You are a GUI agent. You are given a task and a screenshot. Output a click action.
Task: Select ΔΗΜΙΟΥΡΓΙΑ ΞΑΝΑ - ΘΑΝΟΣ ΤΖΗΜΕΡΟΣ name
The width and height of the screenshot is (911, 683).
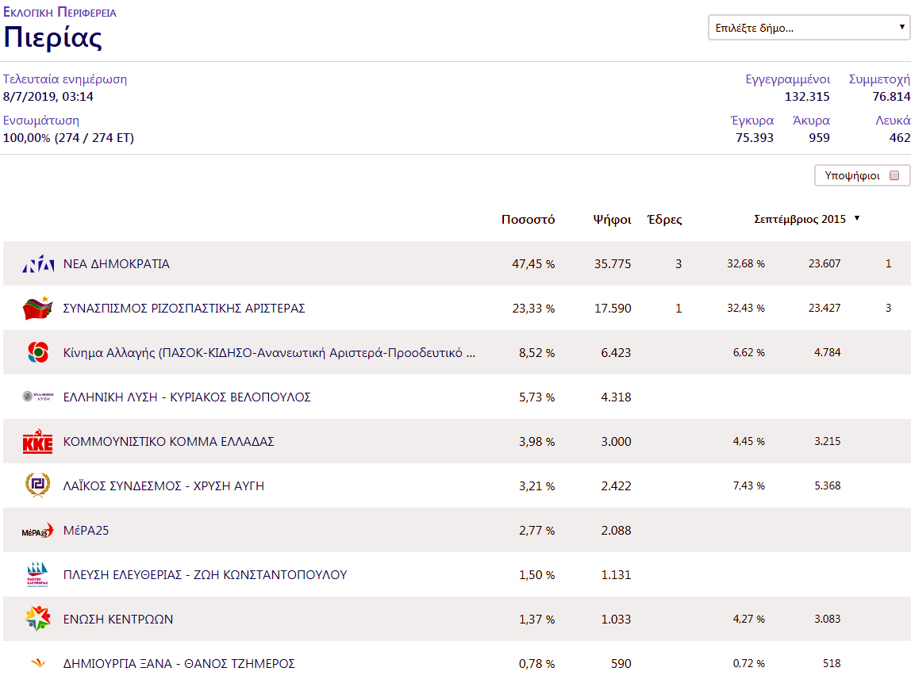(x=179, y=663)
